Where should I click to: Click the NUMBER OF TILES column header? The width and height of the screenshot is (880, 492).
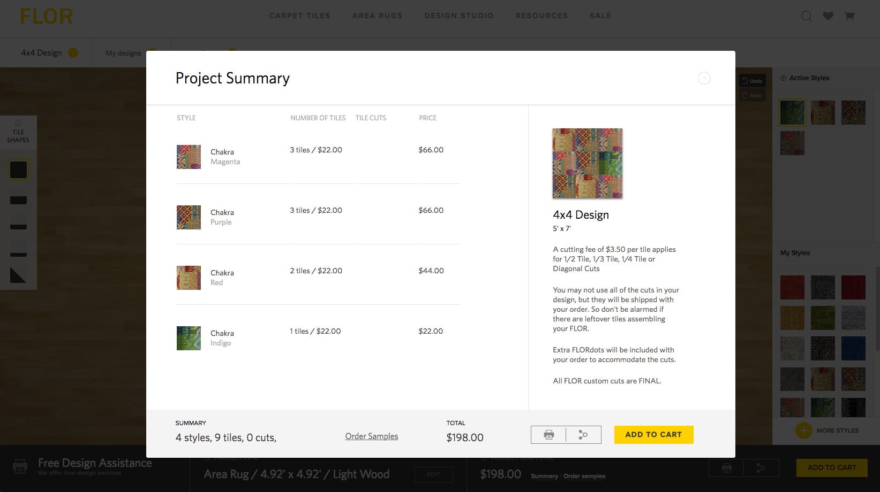click(x=318, y=118)
